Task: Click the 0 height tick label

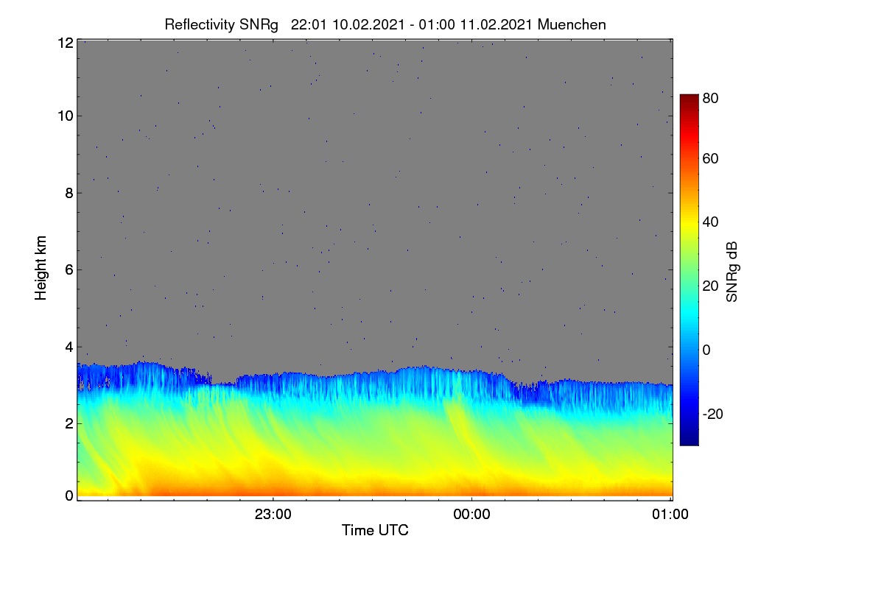Action: pyautogui.click(x=69, y=495)
